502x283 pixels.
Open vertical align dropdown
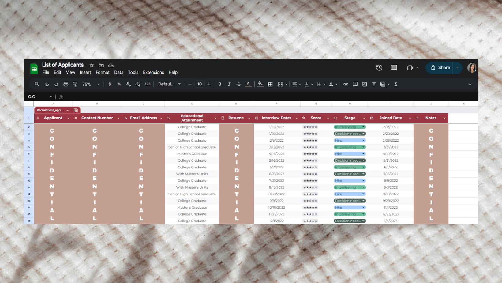(x=309, y=84)
